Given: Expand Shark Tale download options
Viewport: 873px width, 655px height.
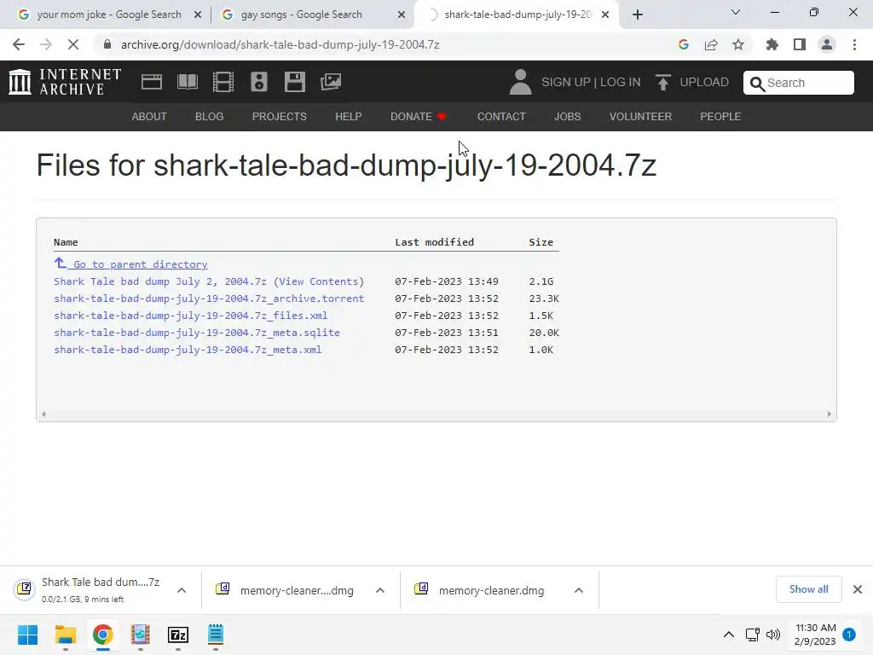Looking at the screenshot, I should click(182, 590).
